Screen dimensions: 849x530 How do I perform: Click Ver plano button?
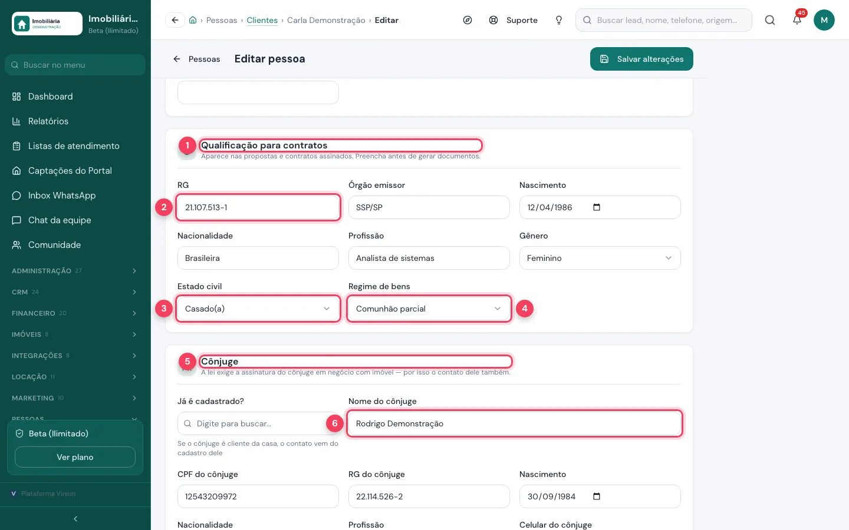coord(75,457)
